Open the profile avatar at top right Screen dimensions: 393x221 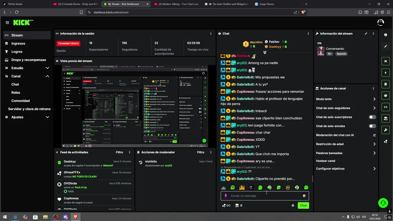380,22
